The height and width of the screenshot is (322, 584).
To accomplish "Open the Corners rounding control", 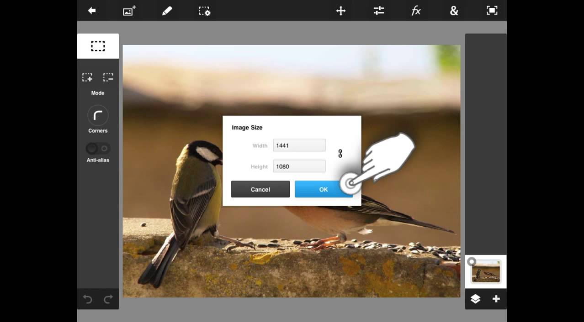I will [98, 116].
